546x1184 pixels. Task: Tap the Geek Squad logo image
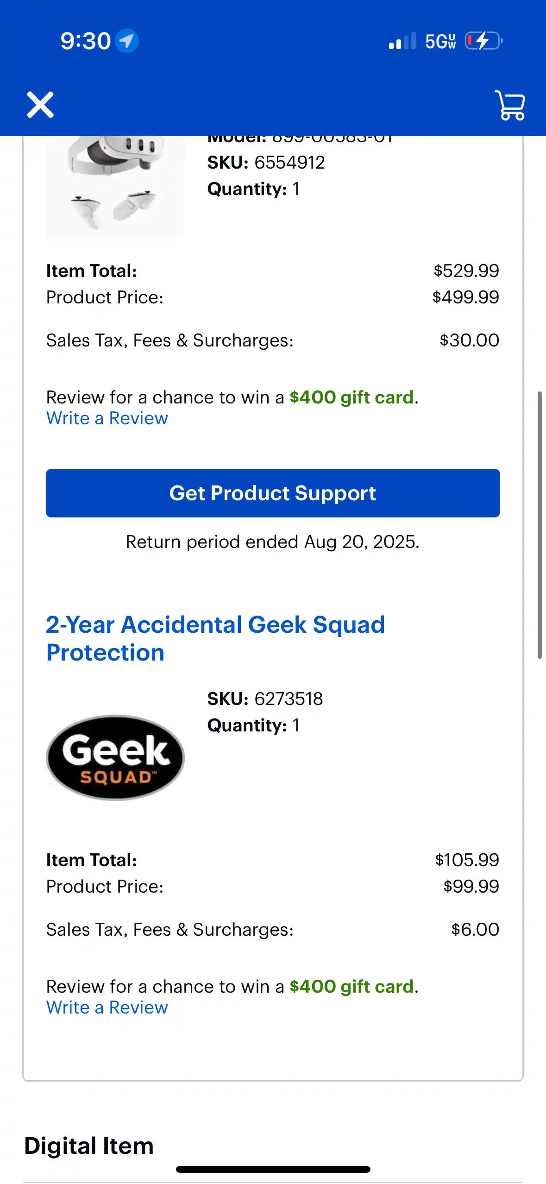click(x=115, y=758)
